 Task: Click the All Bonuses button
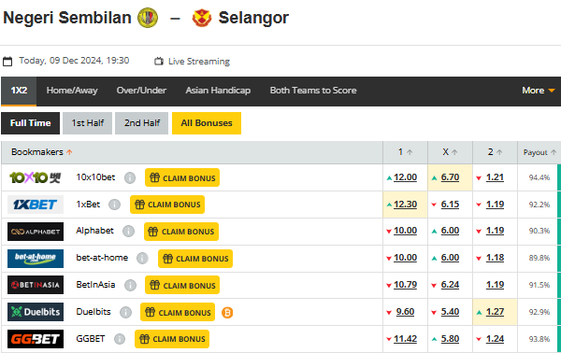tap(207, 123)
